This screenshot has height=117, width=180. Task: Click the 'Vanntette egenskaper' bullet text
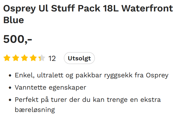(50, 87)
